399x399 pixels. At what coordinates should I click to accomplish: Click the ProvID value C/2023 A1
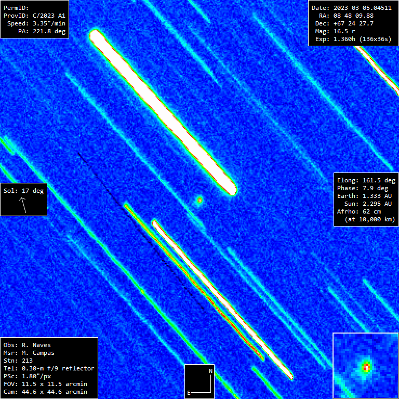point(49,16)
